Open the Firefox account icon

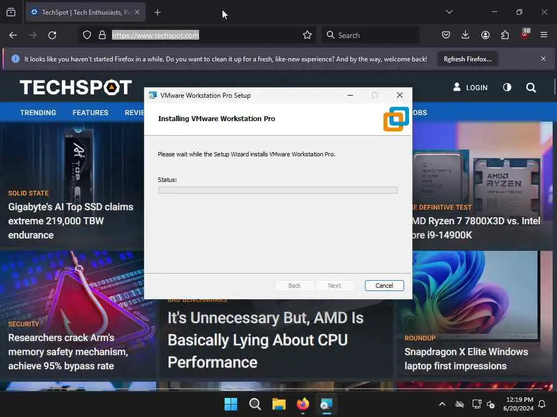click(485, 35)
